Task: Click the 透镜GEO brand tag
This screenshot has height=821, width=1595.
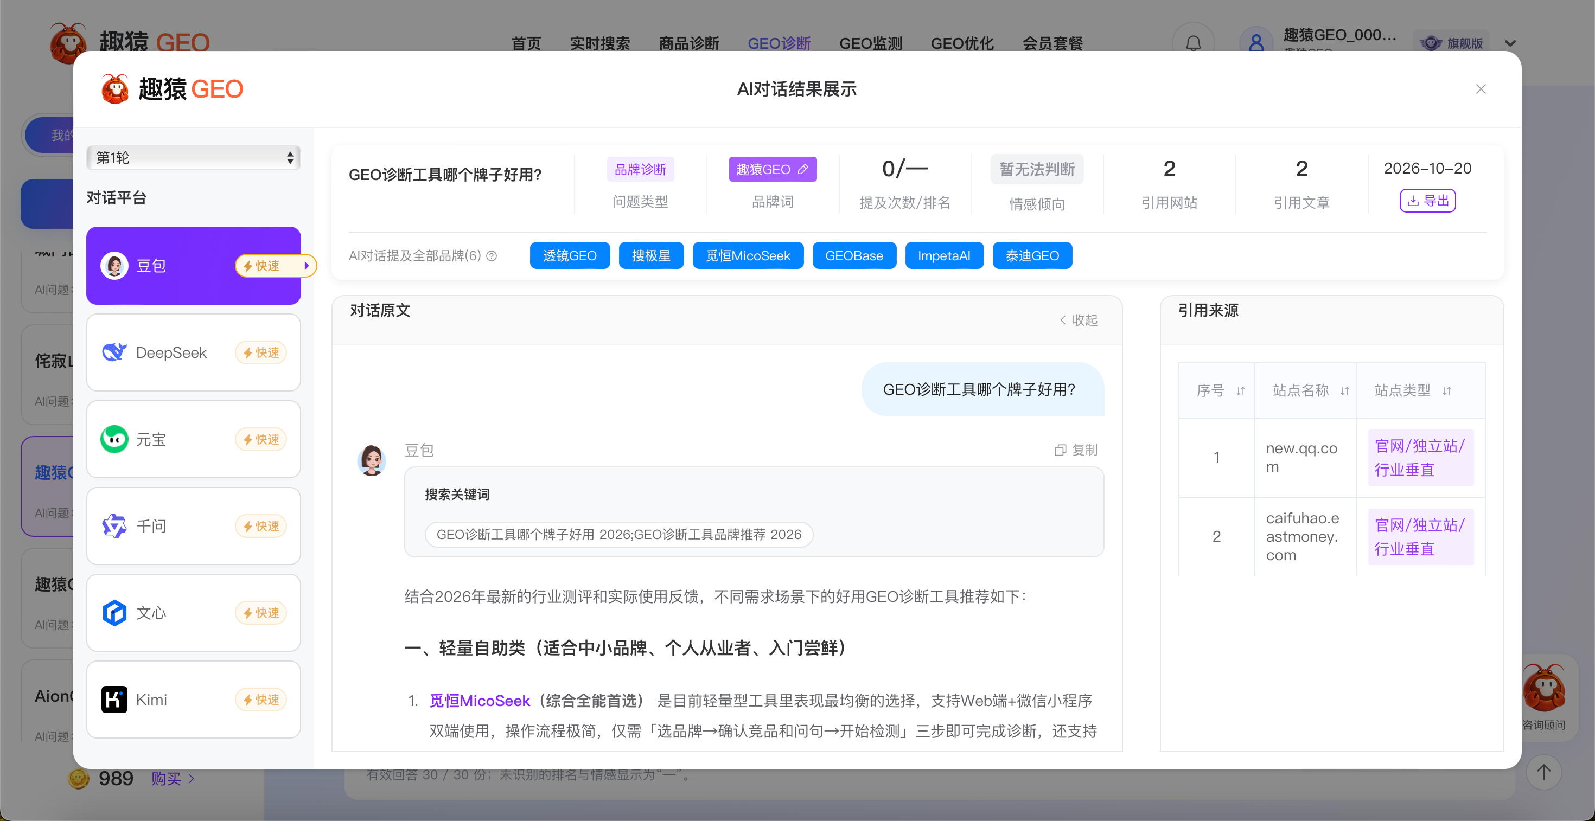Action: tap(570, 255)
